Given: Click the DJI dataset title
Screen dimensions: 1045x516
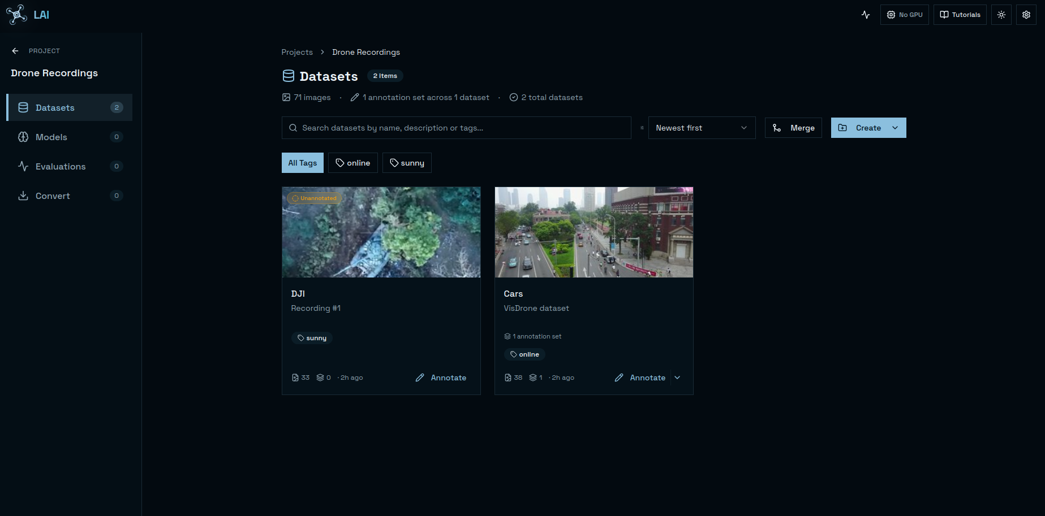Looking at the screenshot, I should 298,294.
